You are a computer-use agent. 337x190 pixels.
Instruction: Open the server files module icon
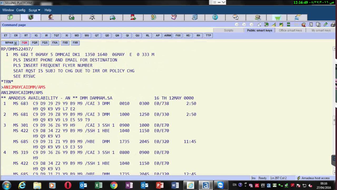click(x=195, y=17)
